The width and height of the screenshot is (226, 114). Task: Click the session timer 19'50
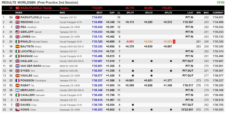click(220, 3)
